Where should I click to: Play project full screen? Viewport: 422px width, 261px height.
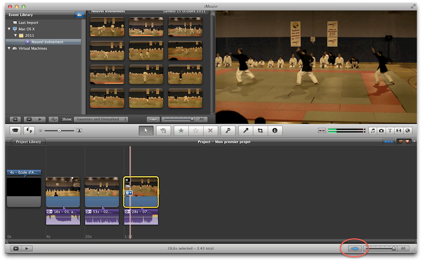(16, 248)
